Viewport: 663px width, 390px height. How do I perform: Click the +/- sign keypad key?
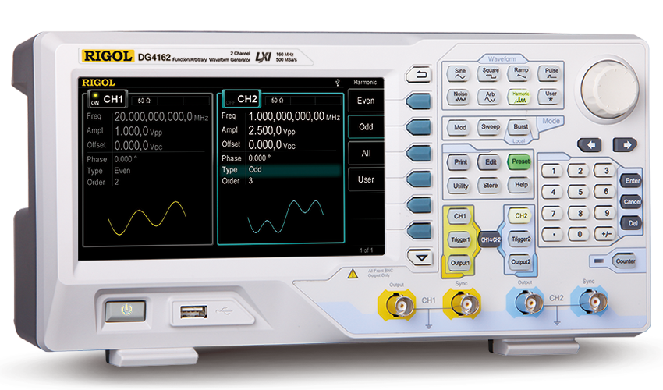pos(606,234)
